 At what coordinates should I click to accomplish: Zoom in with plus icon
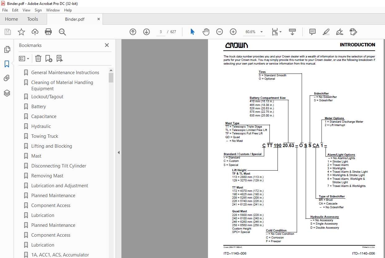(233, 32)
